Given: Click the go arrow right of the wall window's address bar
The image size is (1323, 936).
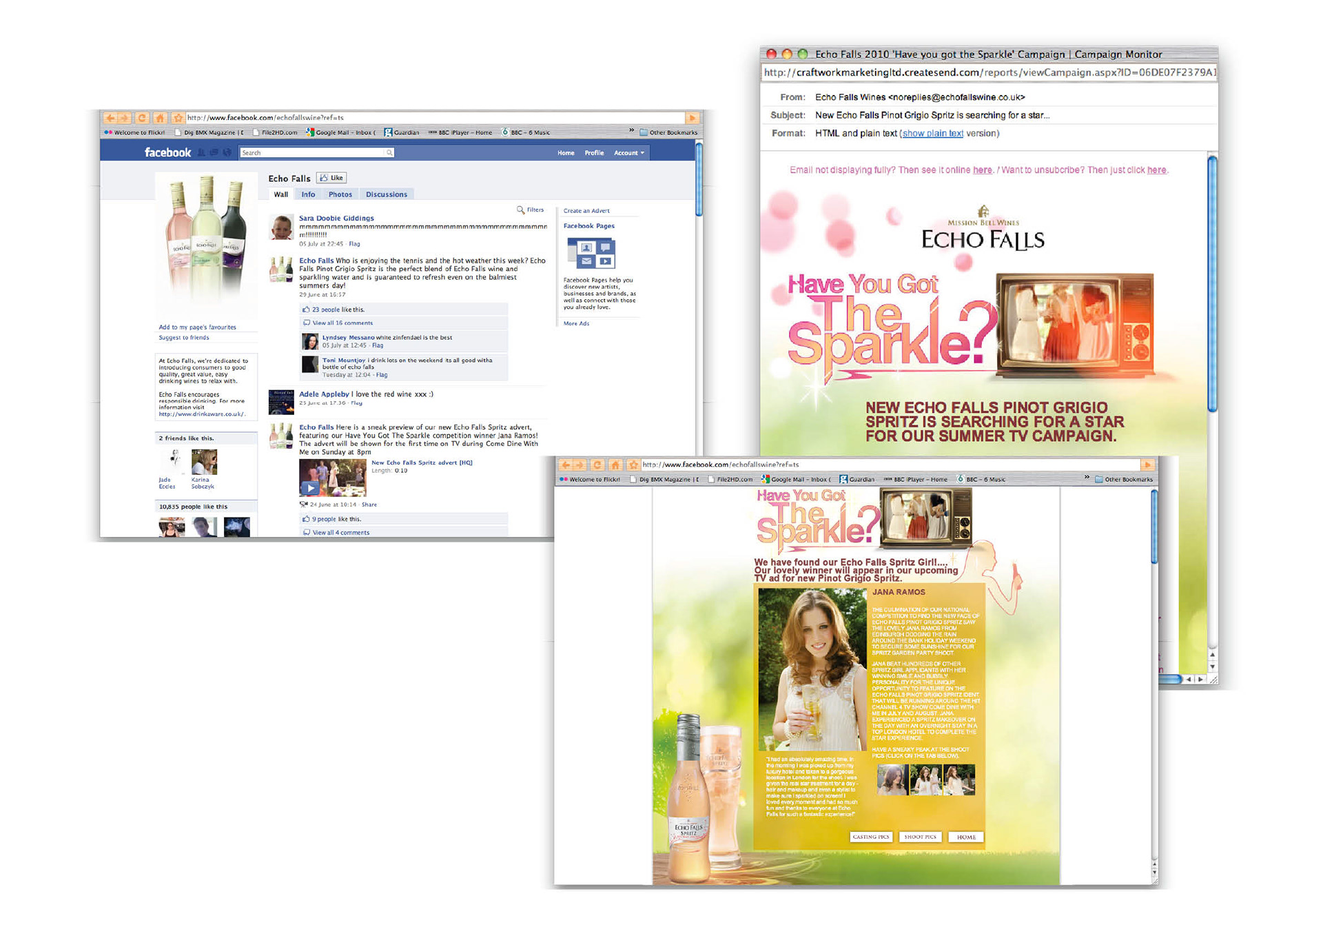Looking at the screenshot, I should 692,118.
